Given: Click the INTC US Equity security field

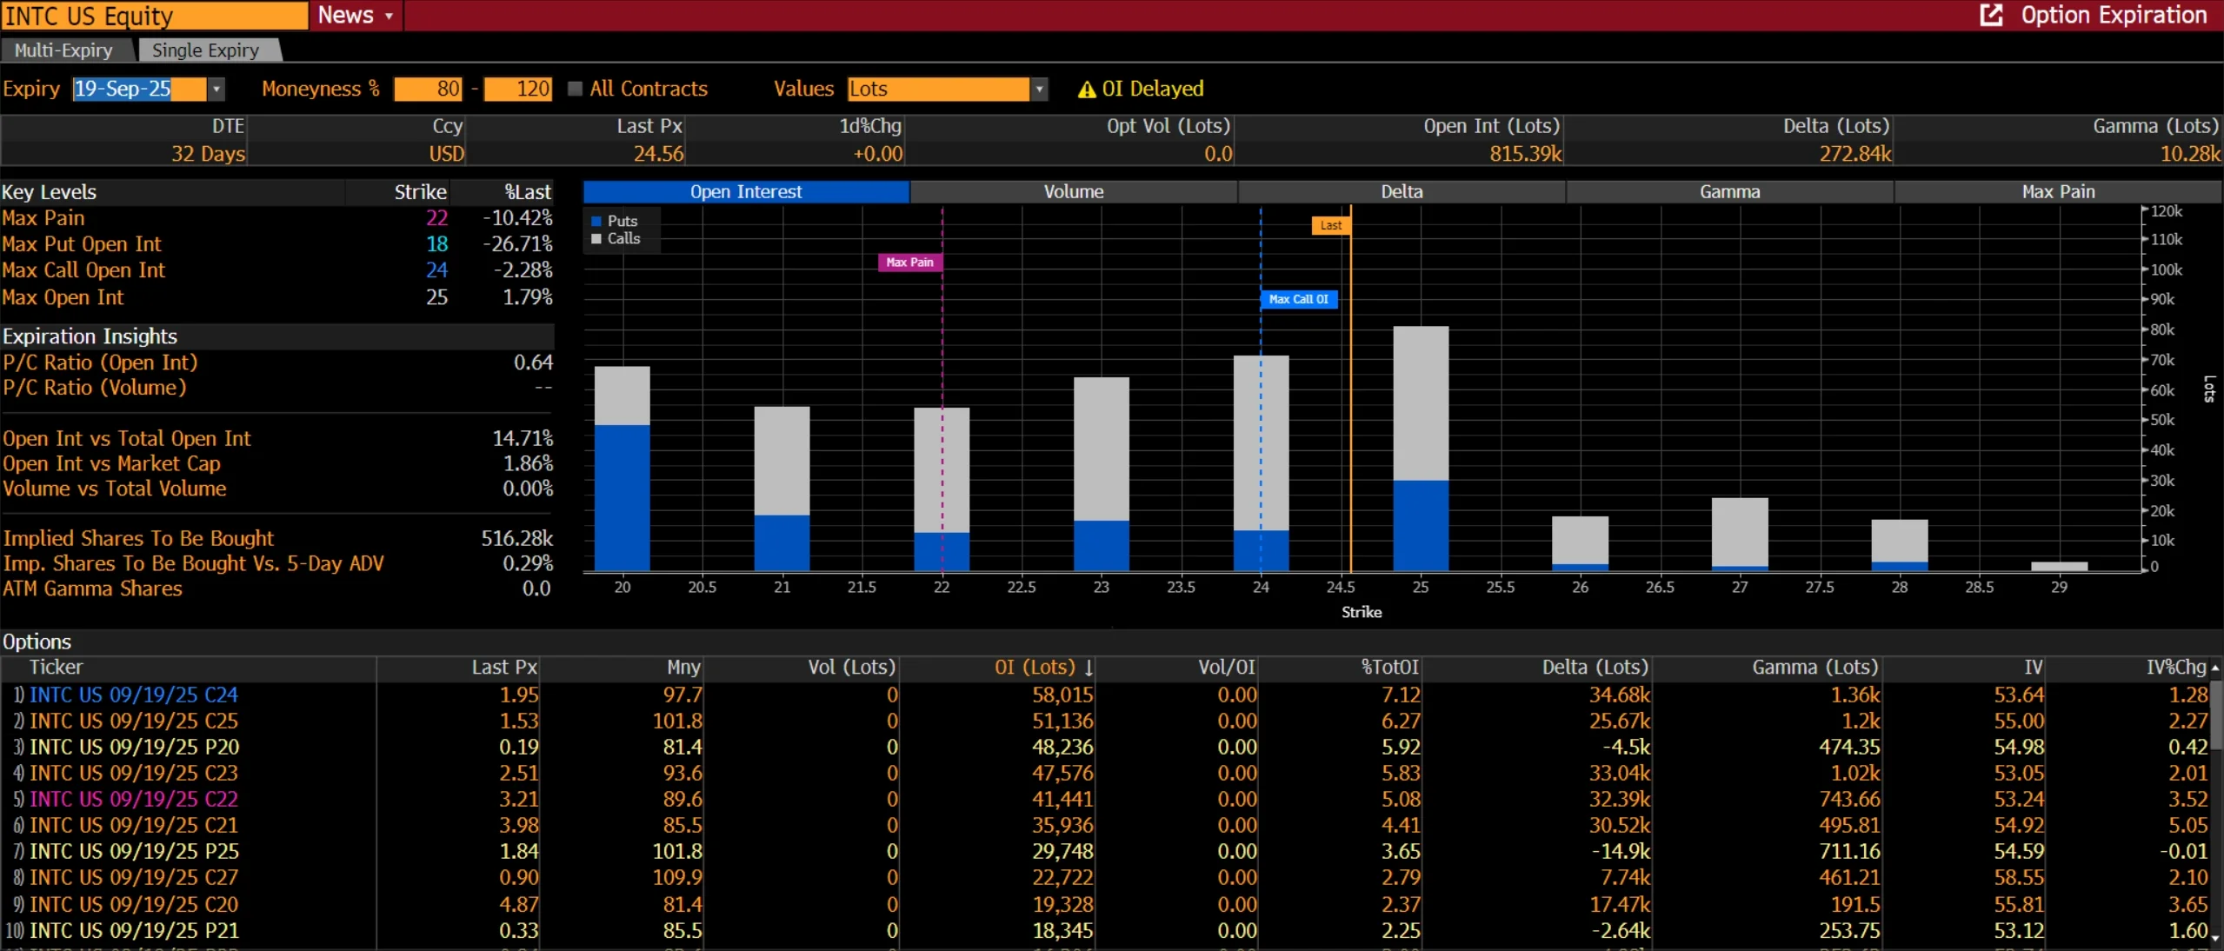Looking at the screenshot, I should (155, 16).
